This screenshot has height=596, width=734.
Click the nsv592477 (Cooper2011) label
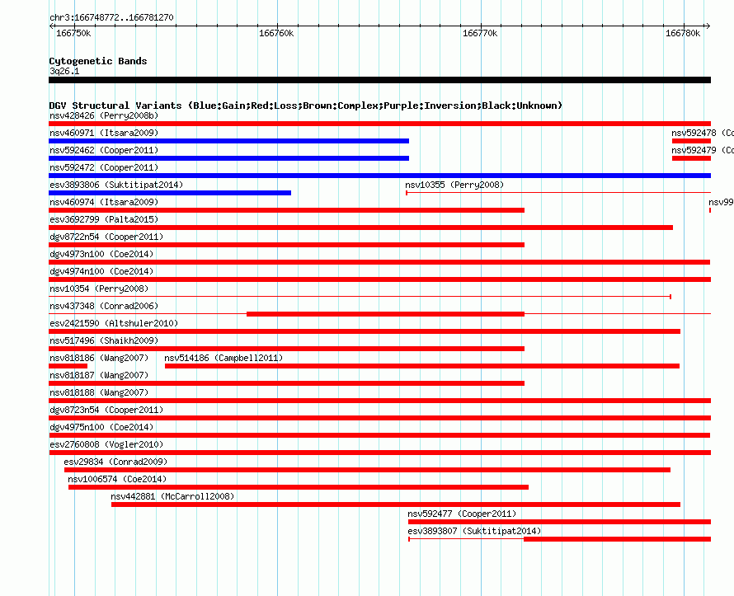tap(462, 514)
